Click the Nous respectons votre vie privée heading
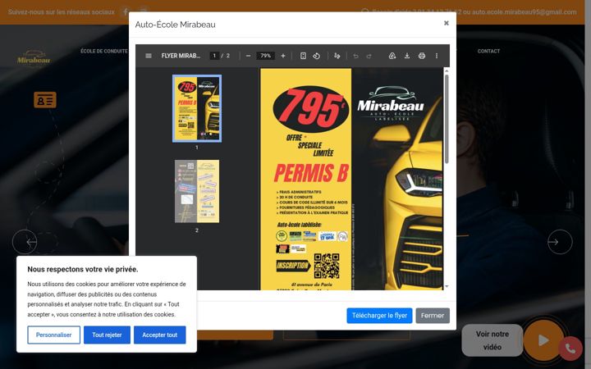The width and height of the screenshot is (591, 369). [83, 269]
